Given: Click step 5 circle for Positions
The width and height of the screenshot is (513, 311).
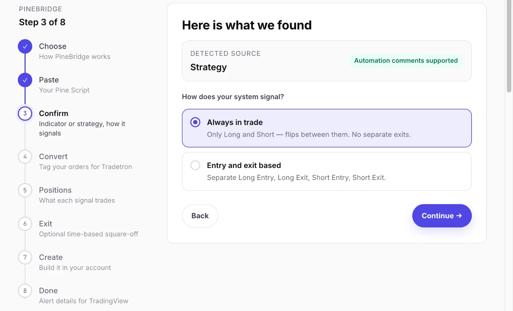Looking at the screenshot, I should [x=25, y=190].
